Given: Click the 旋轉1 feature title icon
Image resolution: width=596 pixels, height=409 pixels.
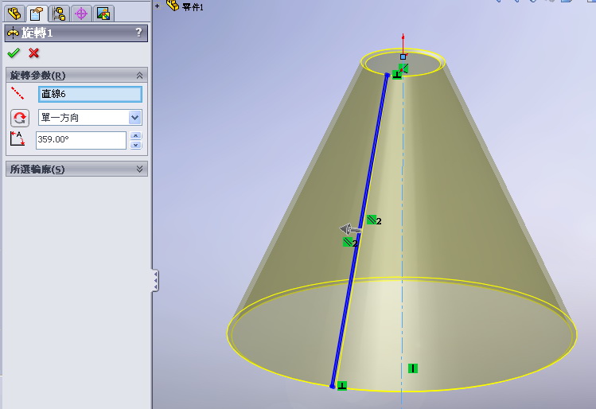Looking at the screenshot, I should coord(13,33).
